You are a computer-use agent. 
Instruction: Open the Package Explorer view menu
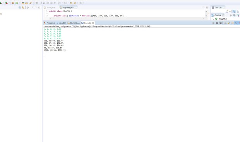coord(33,7)
